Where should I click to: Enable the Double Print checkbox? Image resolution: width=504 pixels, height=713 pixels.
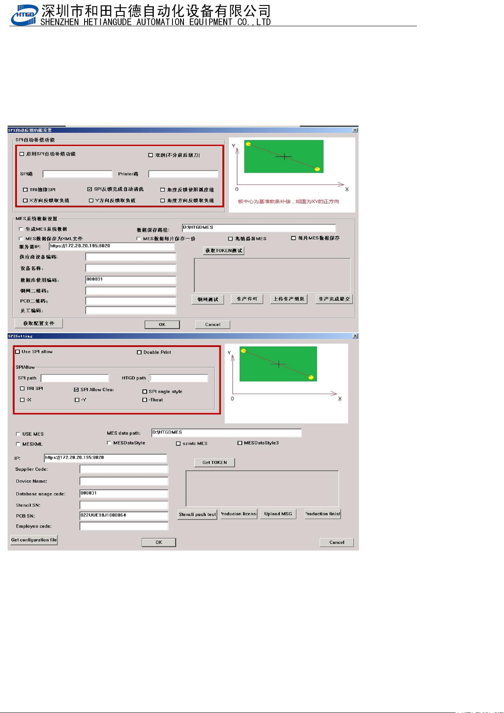point(139,352)
